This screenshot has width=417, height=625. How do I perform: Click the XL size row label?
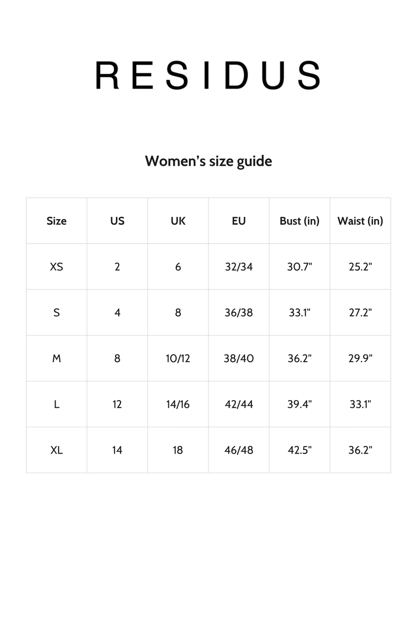(57, 450)
